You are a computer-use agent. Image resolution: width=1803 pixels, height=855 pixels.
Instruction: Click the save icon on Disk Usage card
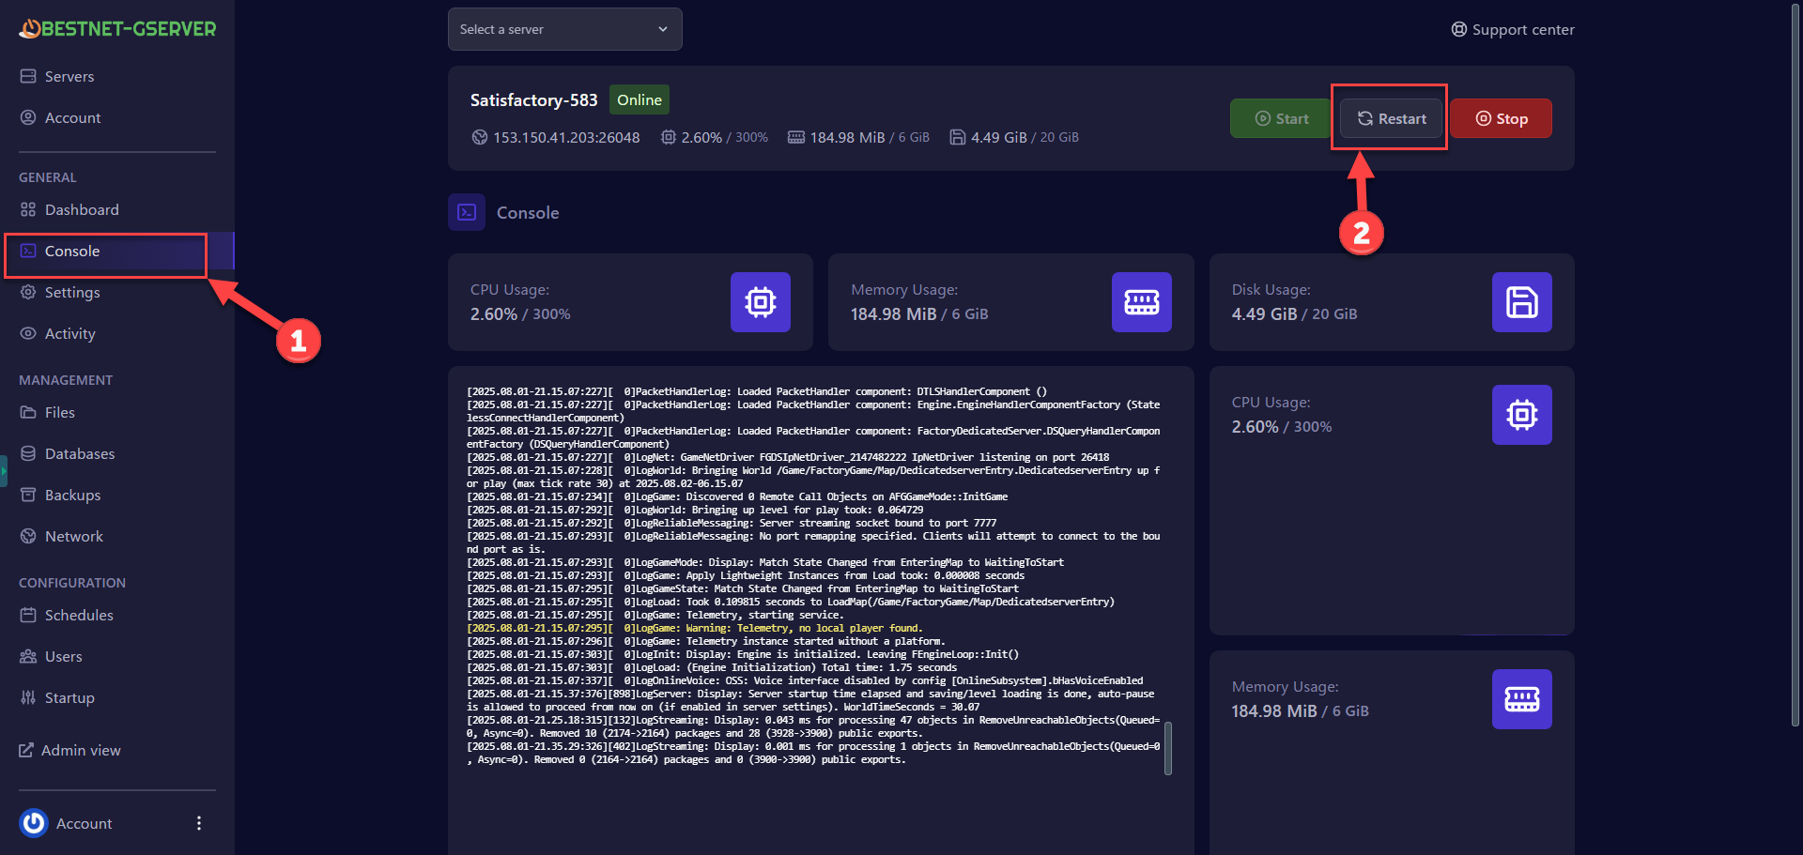point(1522,302)
